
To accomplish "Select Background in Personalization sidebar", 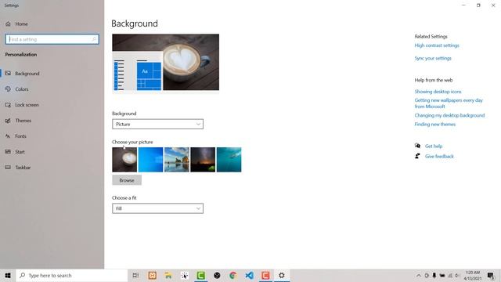I will click(23, 74).
